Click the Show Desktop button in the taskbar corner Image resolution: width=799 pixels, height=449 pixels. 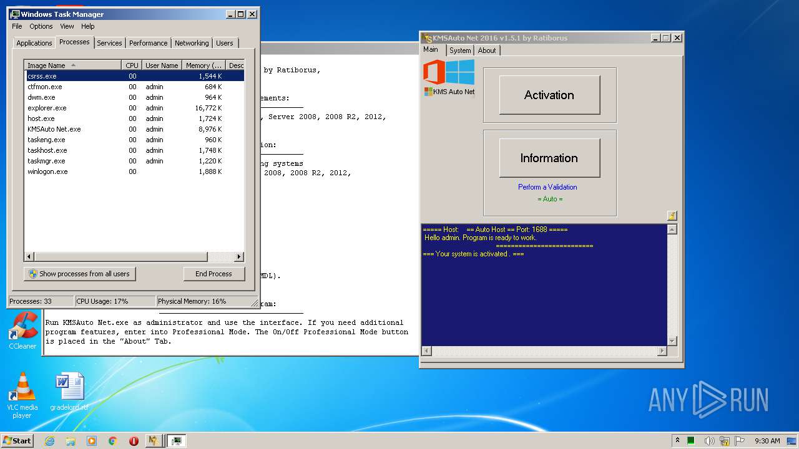[792, 441]
